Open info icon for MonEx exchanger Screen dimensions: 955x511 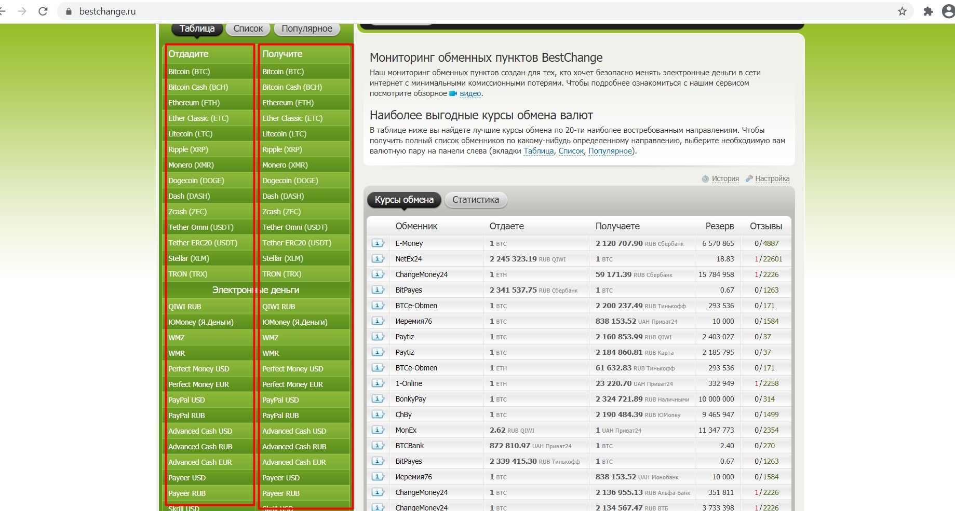point(378,430)
